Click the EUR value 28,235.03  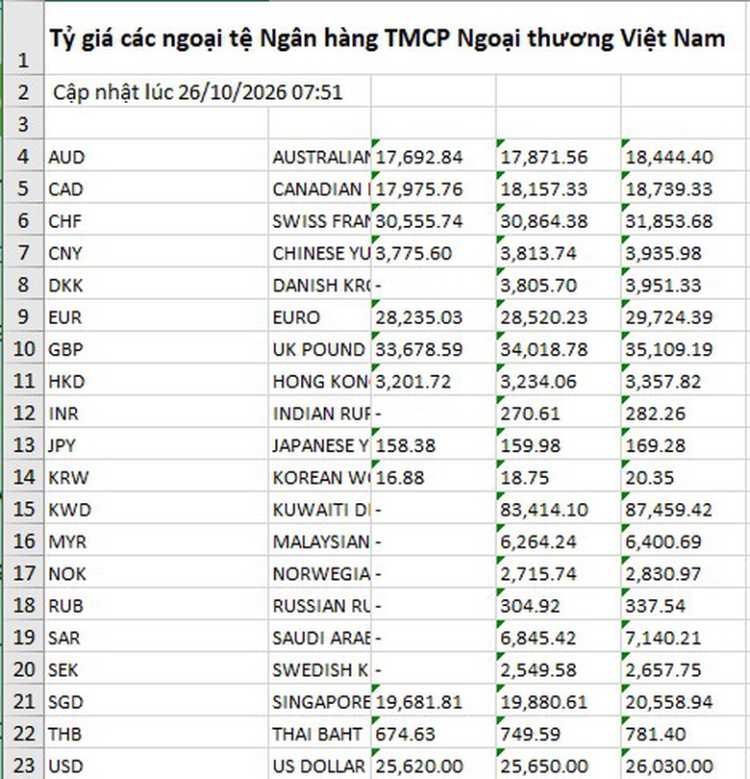pos(433,316)
